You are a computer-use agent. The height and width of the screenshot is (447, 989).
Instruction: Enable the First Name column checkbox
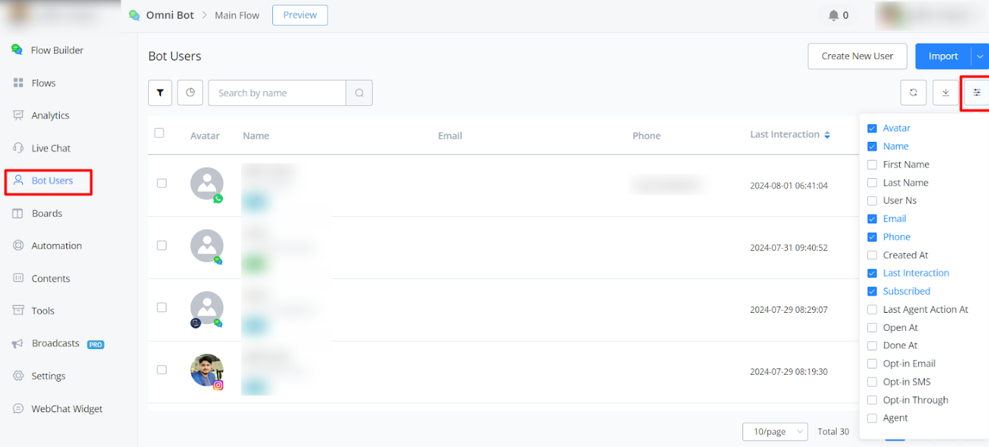[872, 165]
